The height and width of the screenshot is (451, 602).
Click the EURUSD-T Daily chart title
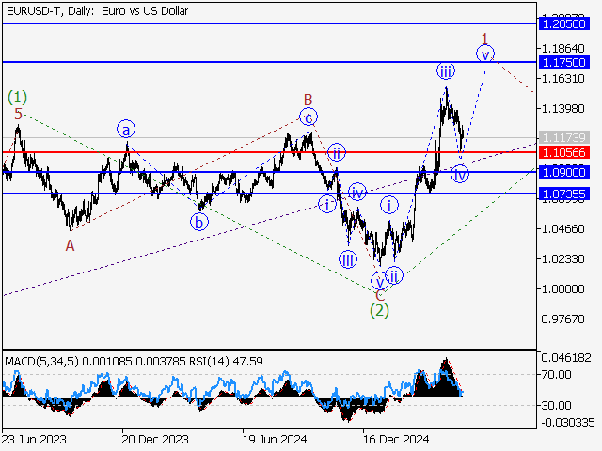[98, 11]
